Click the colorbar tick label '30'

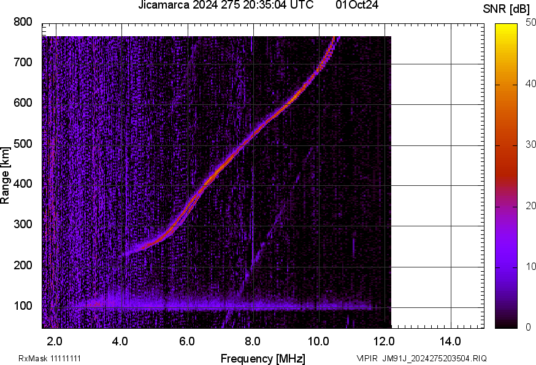pos(530,144)
